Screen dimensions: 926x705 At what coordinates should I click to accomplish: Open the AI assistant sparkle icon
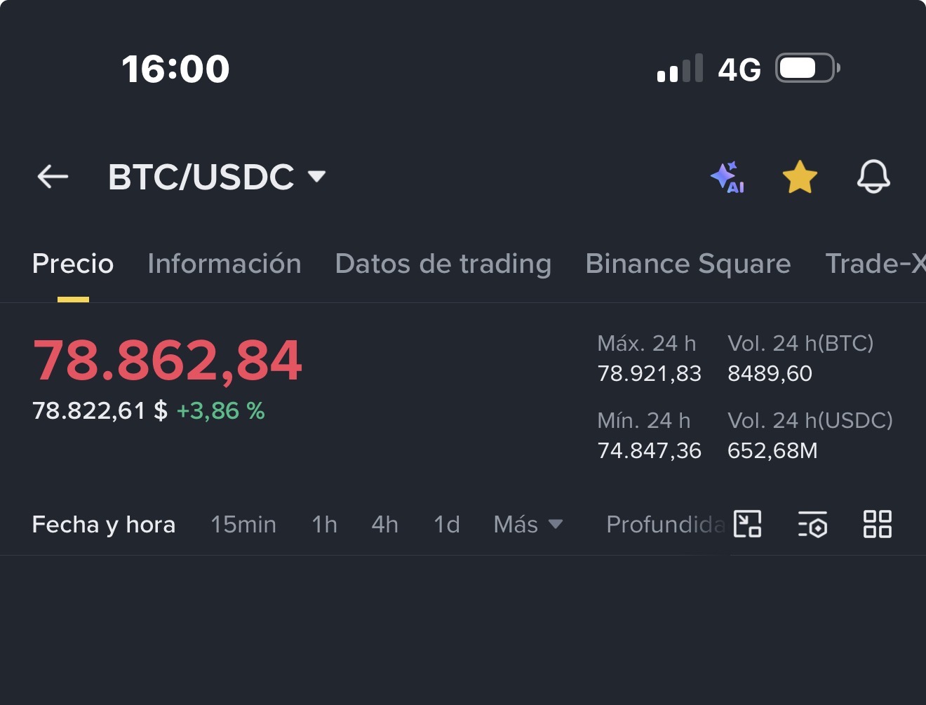[x=727, y=177]
